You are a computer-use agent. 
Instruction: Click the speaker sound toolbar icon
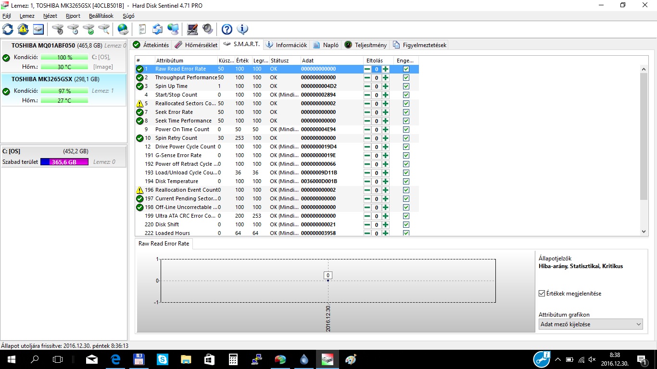(x=208, y=29)
